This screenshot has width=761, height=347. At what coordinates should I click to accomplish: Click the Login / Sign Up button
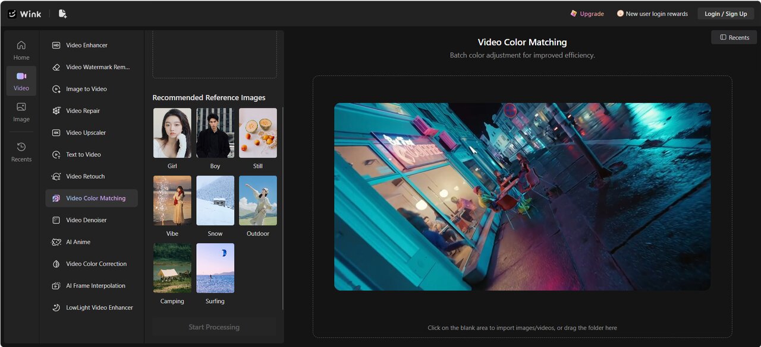tap(725, 14)
